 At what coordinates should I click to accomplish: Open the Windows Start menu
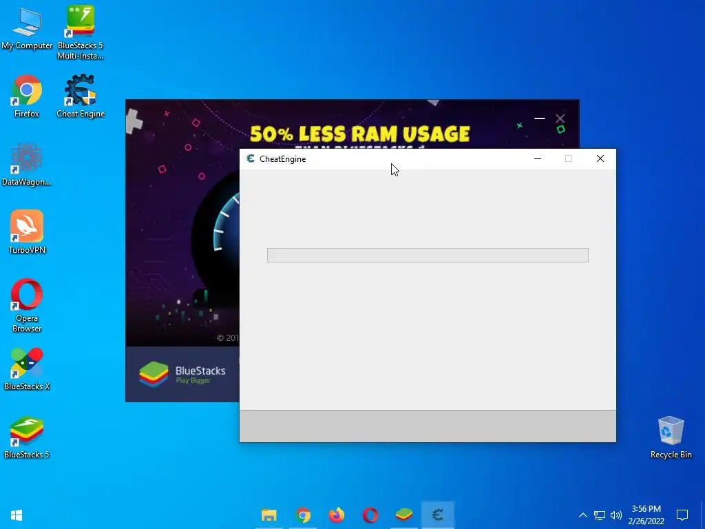coord(17,515)
